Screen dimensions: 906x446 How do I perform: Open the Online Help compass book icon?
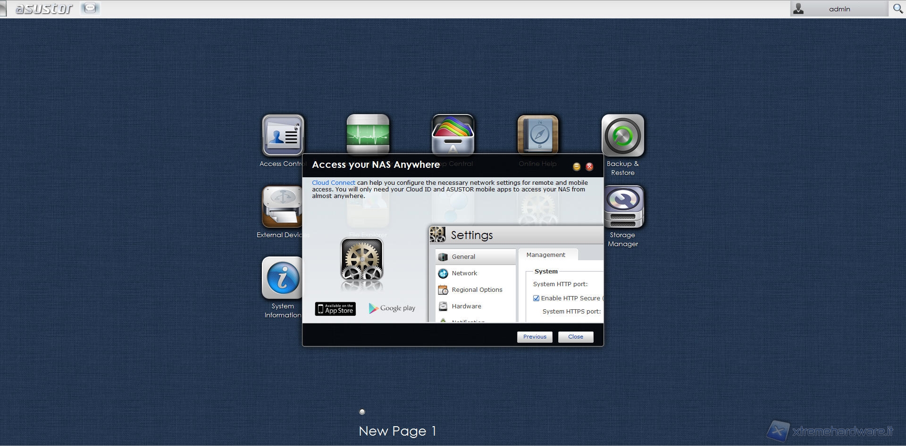tap(537, 134)
